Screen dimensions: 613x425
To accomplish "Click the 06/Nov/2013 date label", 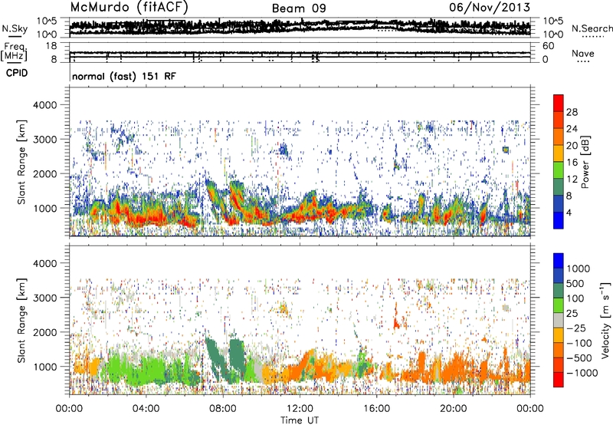I will tap(490, 7).
